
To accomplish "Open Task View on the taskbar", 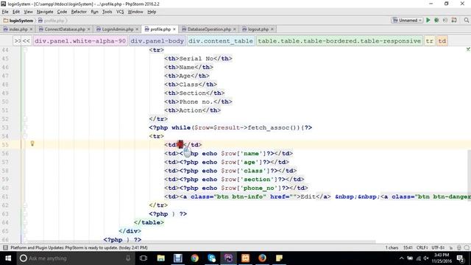I will (144, 258).
